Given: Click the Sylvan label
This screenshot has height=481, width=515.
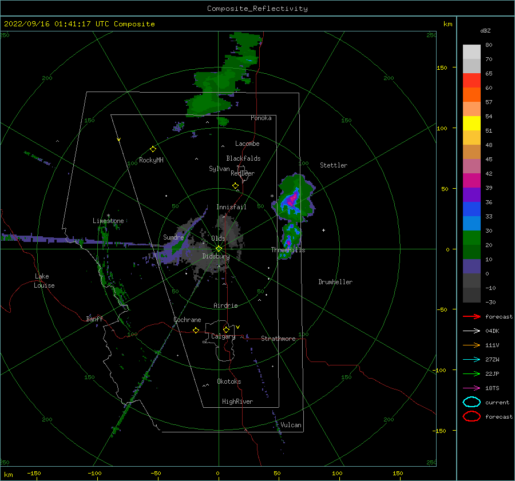Looking at the screenshot, I should pyautogui.click(x=219, y=168).
